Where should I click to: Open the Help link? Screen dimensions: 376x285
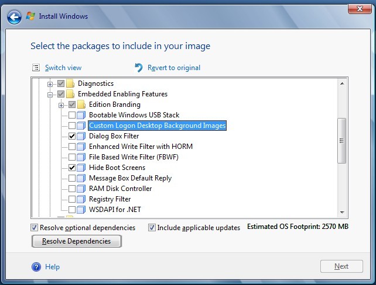(53, 267)
